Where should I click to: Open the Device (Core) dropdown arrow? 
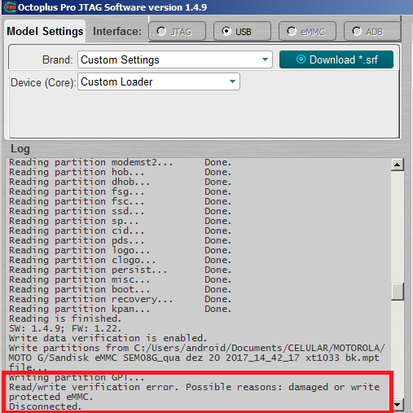(x=232, y=81)
